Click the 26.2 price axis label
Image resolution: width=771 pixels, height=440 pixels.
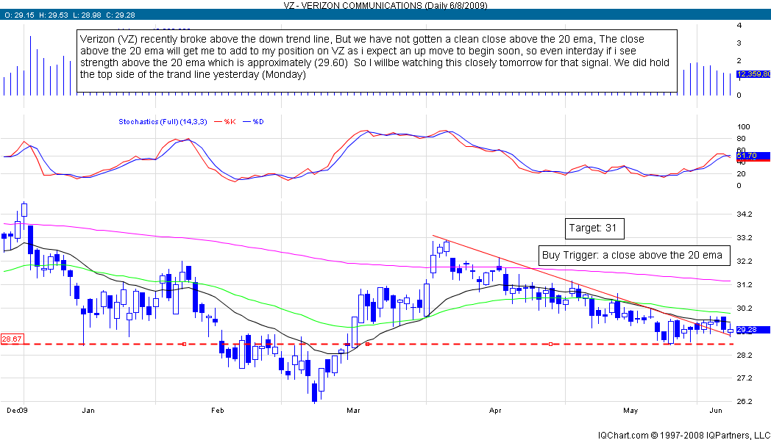tap(745, 401)
